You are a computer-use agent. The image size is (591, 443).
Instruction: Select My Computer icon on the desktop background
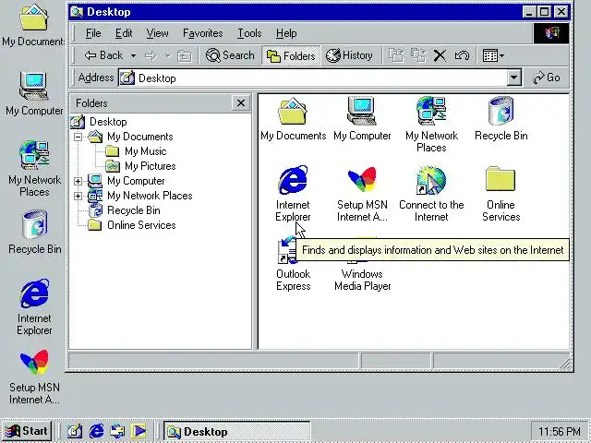[34, 93]
